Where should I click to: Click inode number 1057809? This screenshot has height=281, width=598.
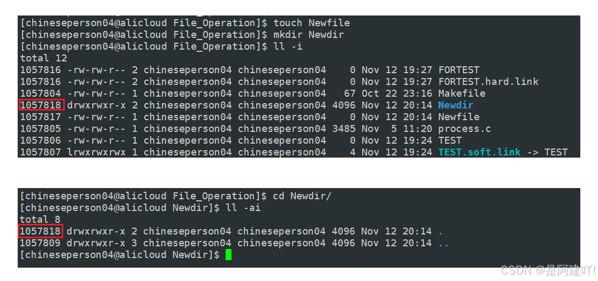[41, 243]
